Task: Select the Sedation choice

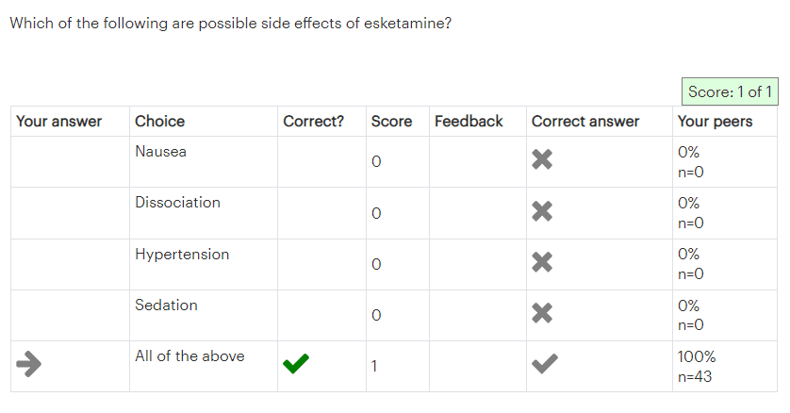Action: (x=166, y=306)
